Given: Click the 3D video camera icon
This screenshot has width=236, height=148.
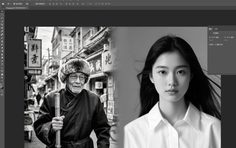Looking at the screenshot, I should pos(109,4).
